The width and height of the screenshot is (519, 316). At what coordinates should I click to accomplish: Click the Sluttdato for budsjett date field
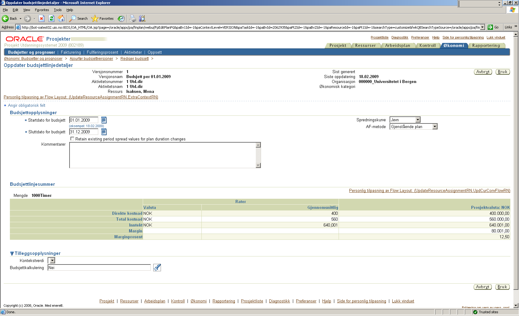point(84,132)
